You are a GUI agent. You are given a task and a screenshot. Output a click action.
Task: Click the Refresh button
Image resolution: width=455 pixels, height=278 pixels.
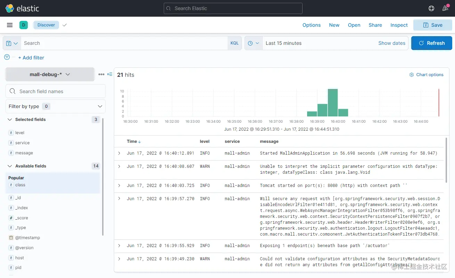(432, 43)
